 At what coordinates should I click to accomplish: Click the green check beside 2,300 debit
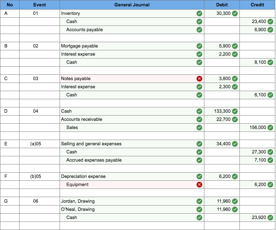[x=235, y=87]
